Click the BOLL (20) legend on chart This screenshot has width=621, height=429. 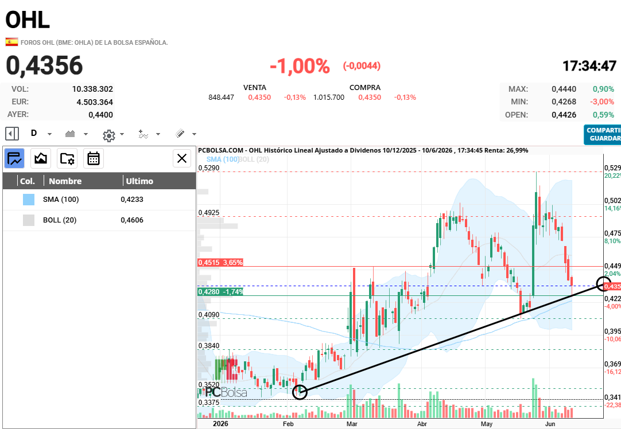pos(254,159)
